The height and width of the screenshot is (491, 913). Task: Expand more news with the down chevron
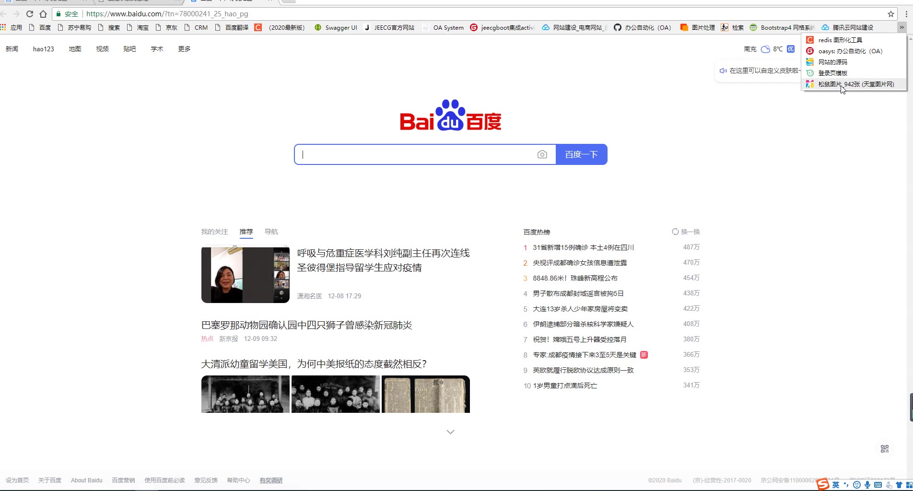point(450,432)
